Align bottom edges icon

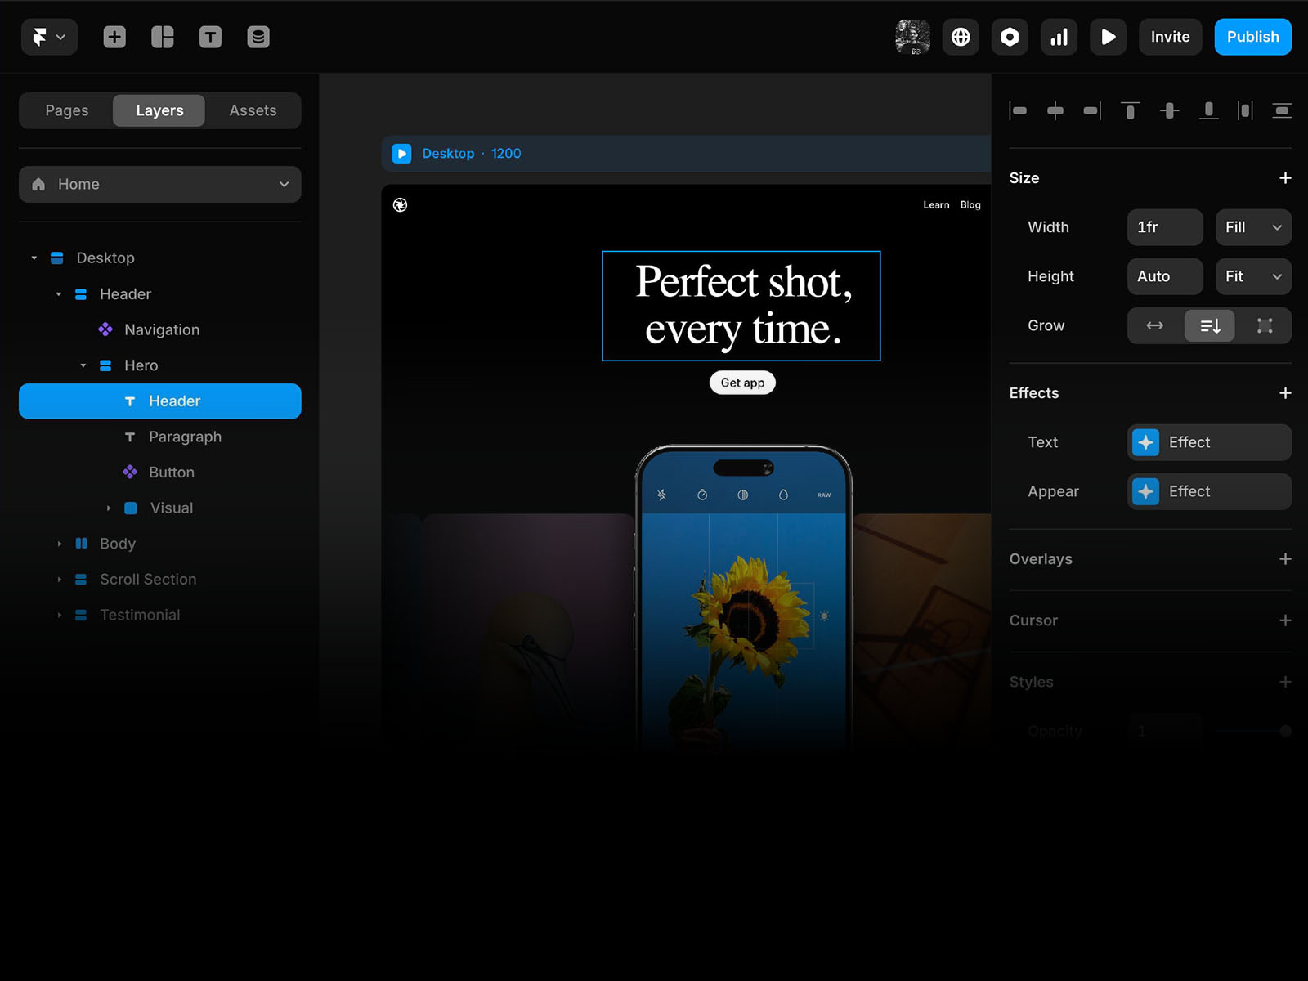[x=1208, y=110]
